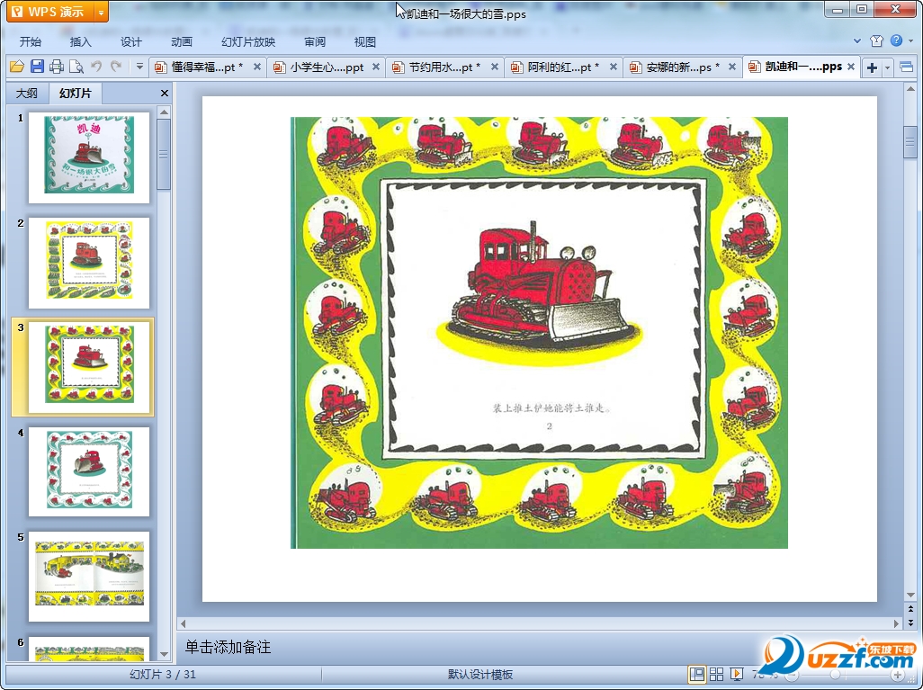Switch to Normal view in status bar
923x690 pixels.
[696, 674]
